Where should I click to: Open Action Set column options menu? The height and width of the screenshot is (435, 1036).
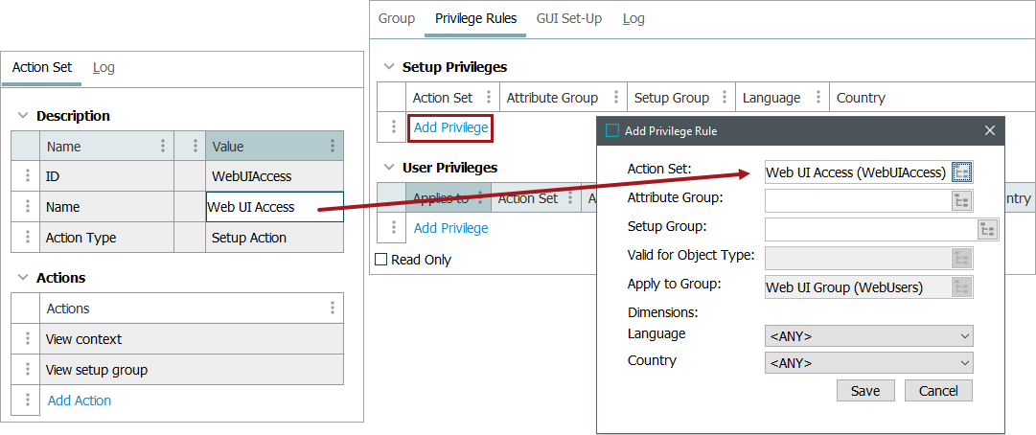coord(489,98)
